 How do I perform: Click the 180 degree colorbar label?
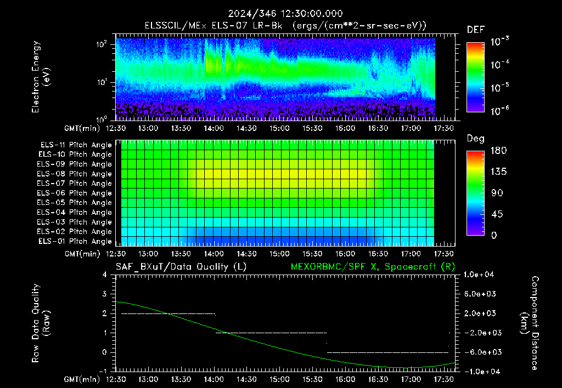(498, 150)
